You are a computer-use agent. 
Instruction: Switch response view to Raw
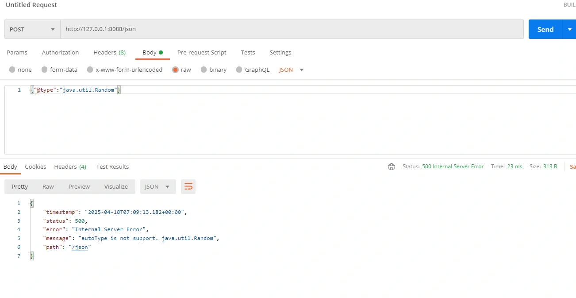click(48, 186)
